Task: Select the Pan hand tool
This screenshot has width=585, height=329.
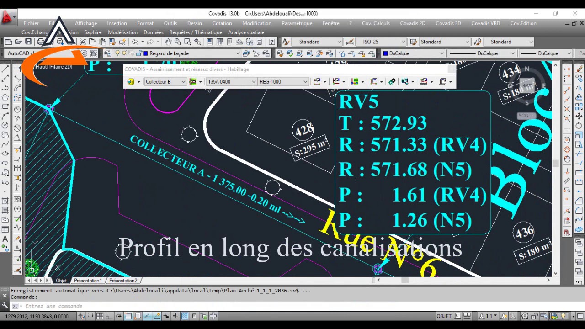Action: [x=168, y=42]
